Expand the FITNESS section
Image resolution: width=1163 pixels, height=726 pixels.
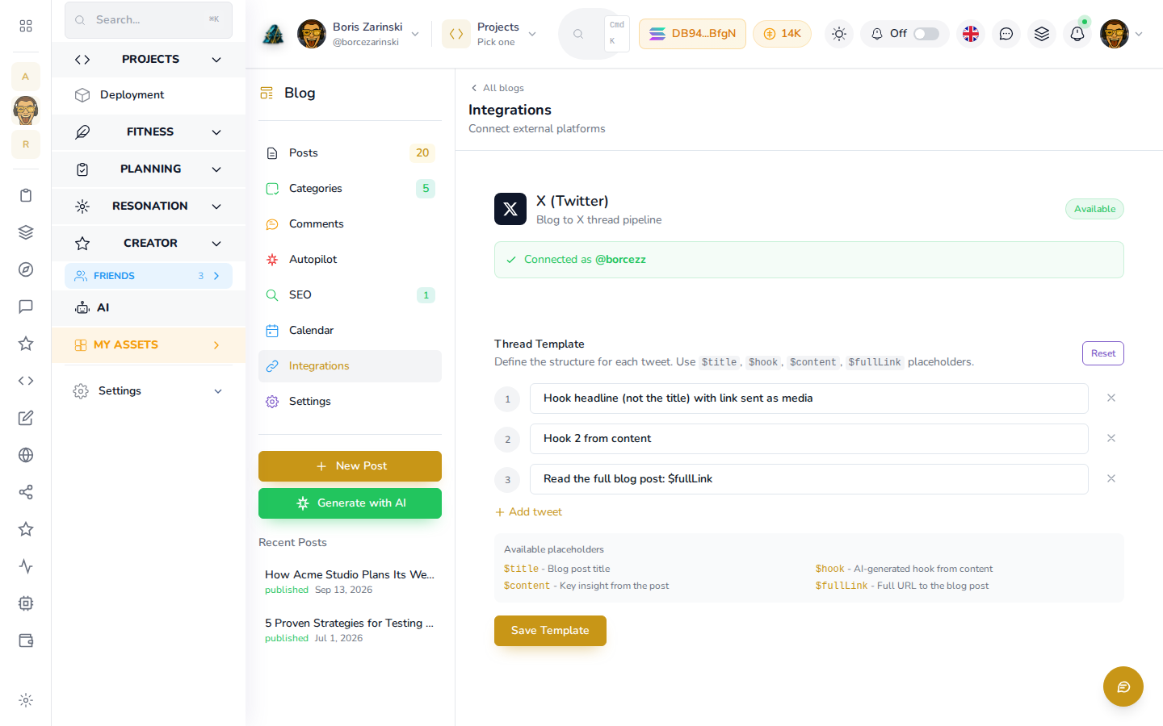149,132
